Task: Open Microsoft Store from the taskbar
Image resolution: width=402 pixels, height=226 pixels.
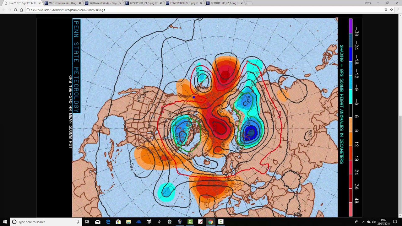Action: click(x=118, y=222)
